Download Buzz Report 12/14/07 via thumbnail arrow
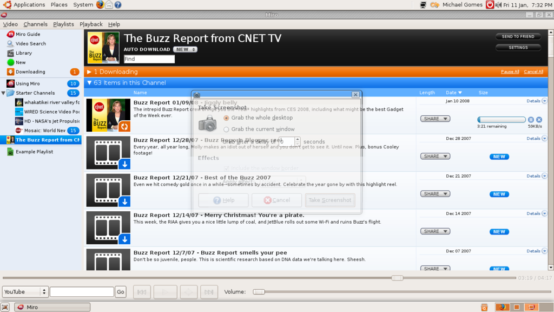Image resolution: width=554 pixels, height=312 pixels. [x=124, y=239]
